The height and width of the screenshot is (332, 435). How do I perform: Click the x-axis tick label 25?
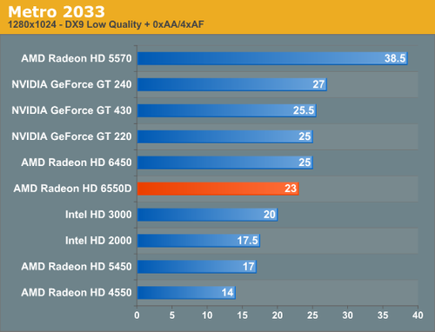(312, 315)
